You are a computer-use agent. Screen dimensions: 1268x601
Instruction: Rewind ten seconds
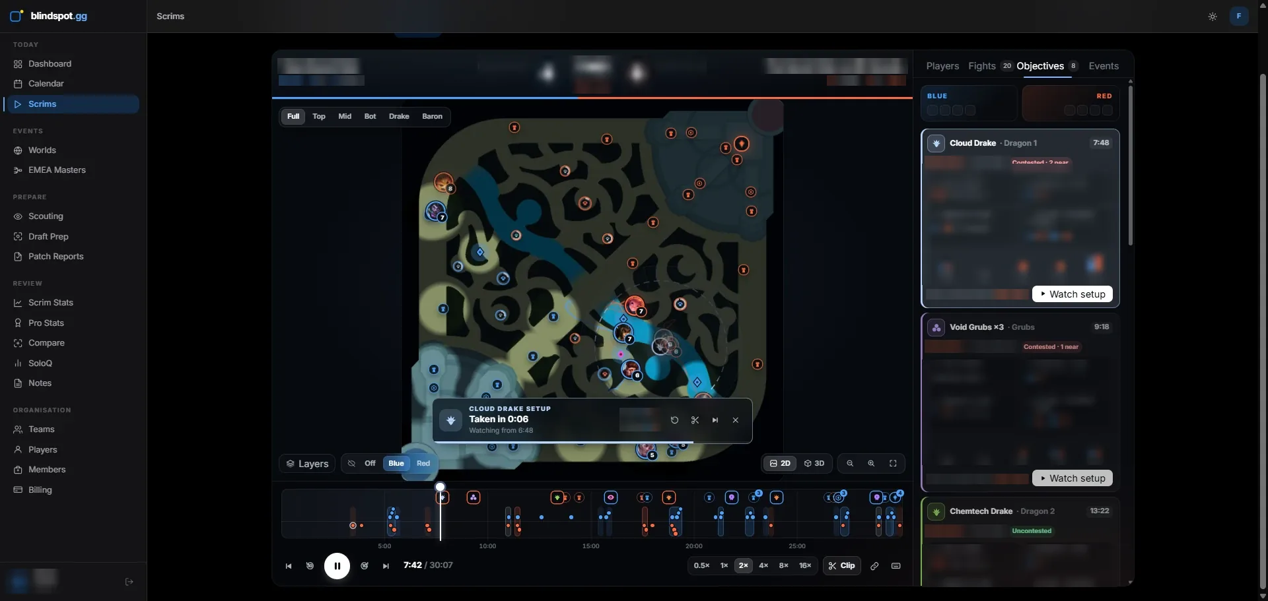coord(310,566)
